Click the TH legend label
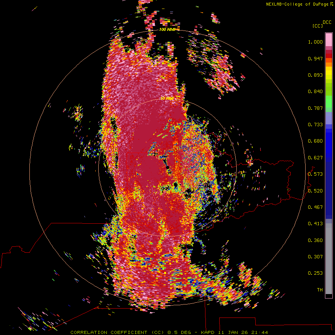 (320, 290)
